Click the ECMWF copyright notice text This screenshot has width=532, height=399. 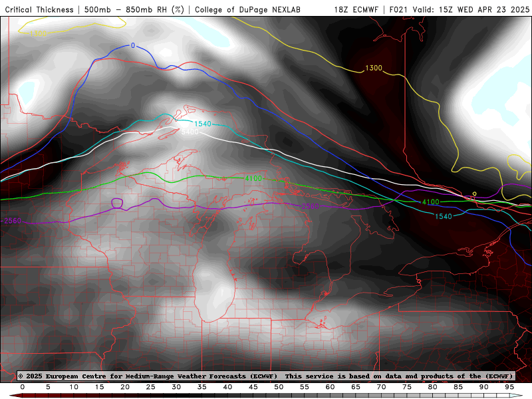pos(148,376)
